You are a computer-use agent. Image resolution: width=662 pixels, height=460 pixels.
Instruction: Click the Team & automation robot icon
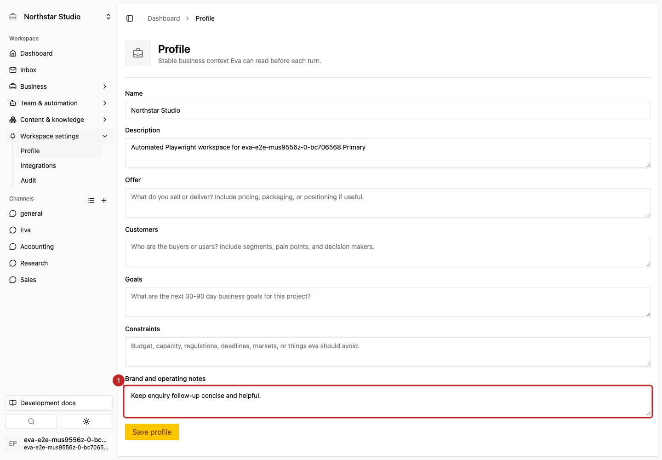(13, 103)
